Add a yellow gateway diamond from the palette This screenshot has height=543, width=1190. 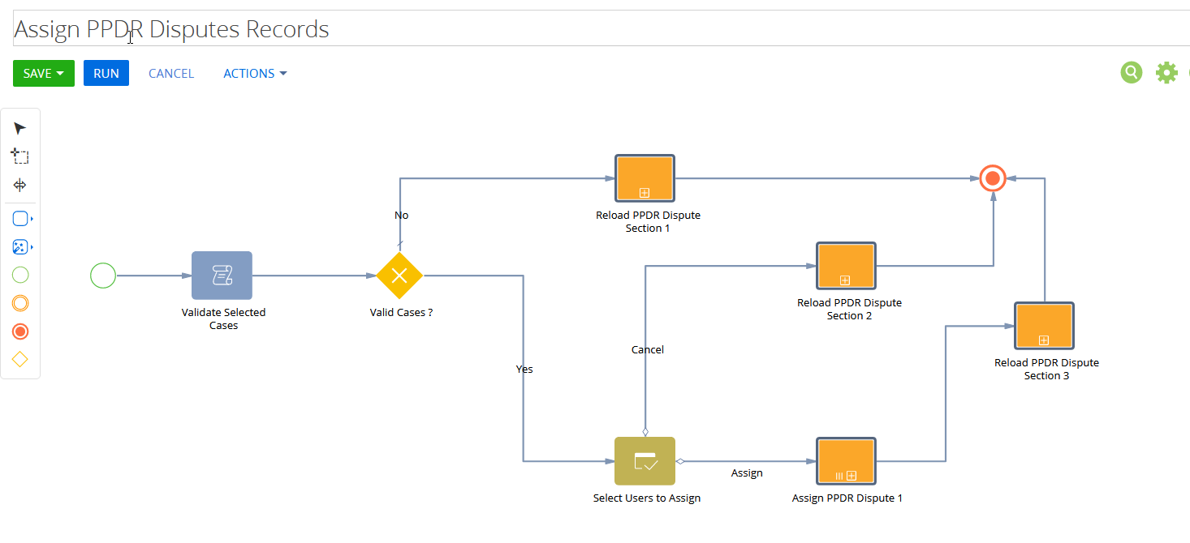pos(20,359)
